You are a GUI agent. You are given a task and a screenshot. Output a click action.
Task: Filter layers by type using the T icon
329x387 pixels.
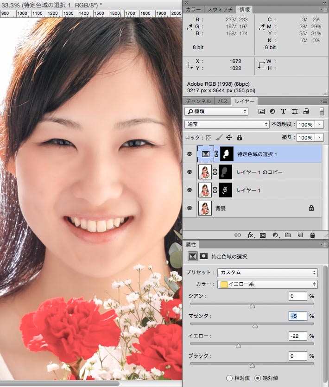click(284, 112)
